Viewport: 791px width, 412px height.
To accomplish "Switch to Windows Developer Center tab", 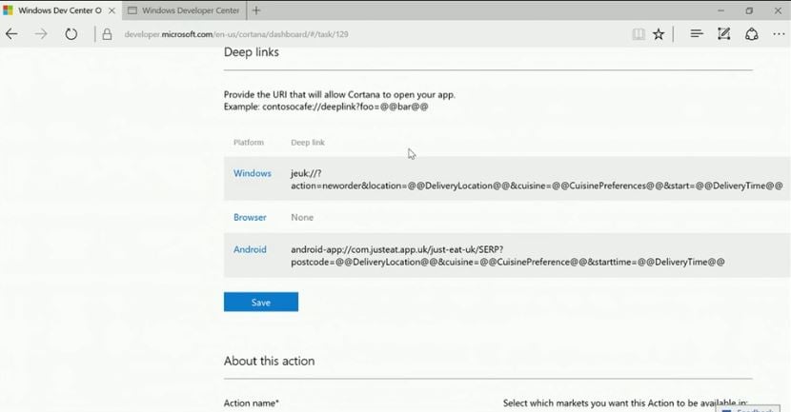I will pos(184,10).
